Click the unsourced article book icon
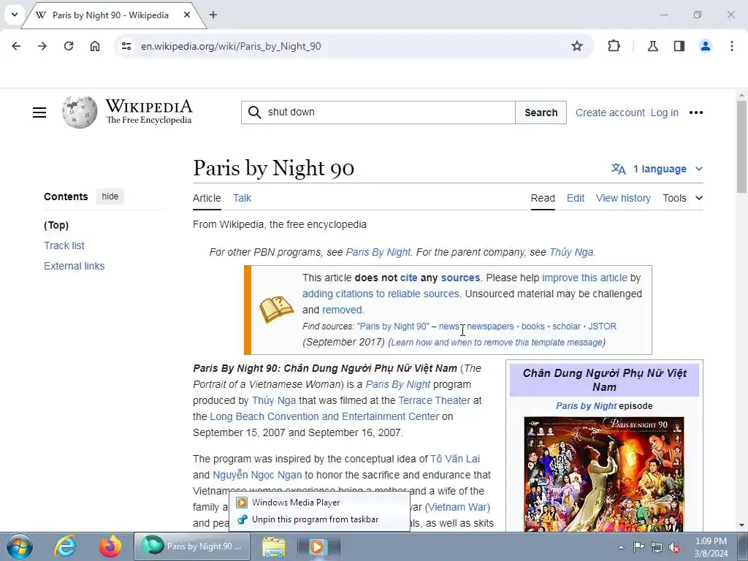This screenshot has width=748, height=561. 277,310
